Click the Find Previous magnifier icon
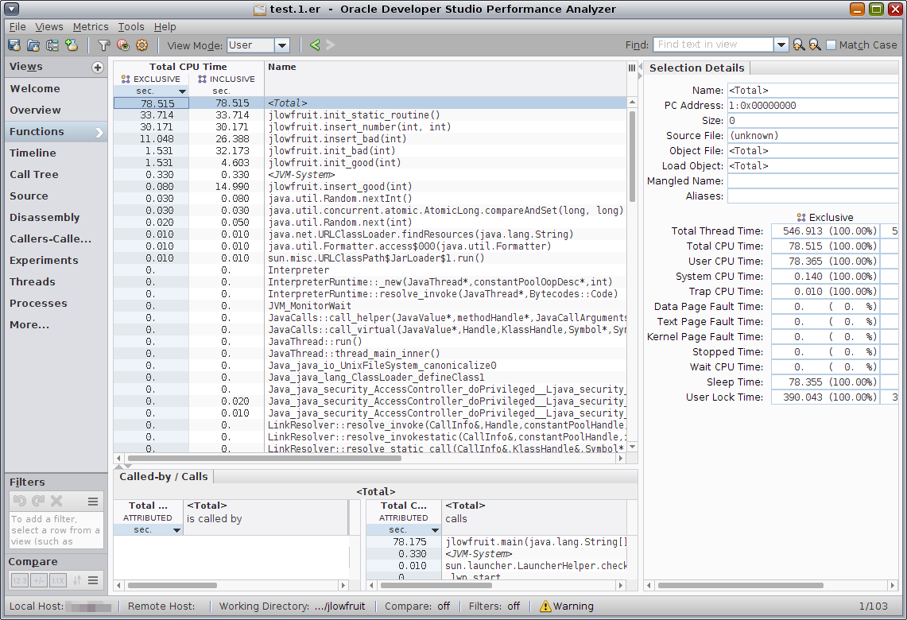The height and width of the screenshot is (620, 907). pyautogui.click(x=798, y=45)
